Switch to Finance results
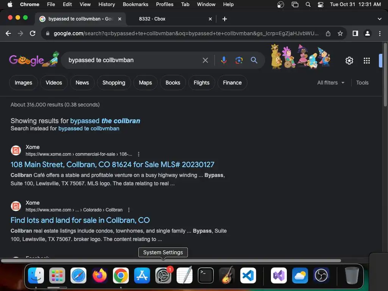The height and width of the screenshot is (291, 388). pyautogui.click(x=232, y=83)
